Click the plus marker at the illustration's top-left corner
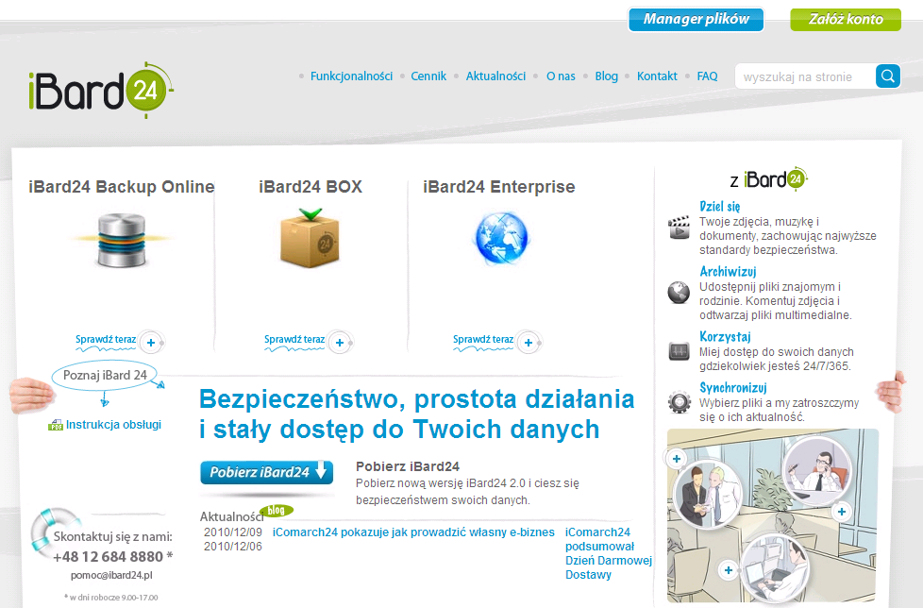 point(677,459)
